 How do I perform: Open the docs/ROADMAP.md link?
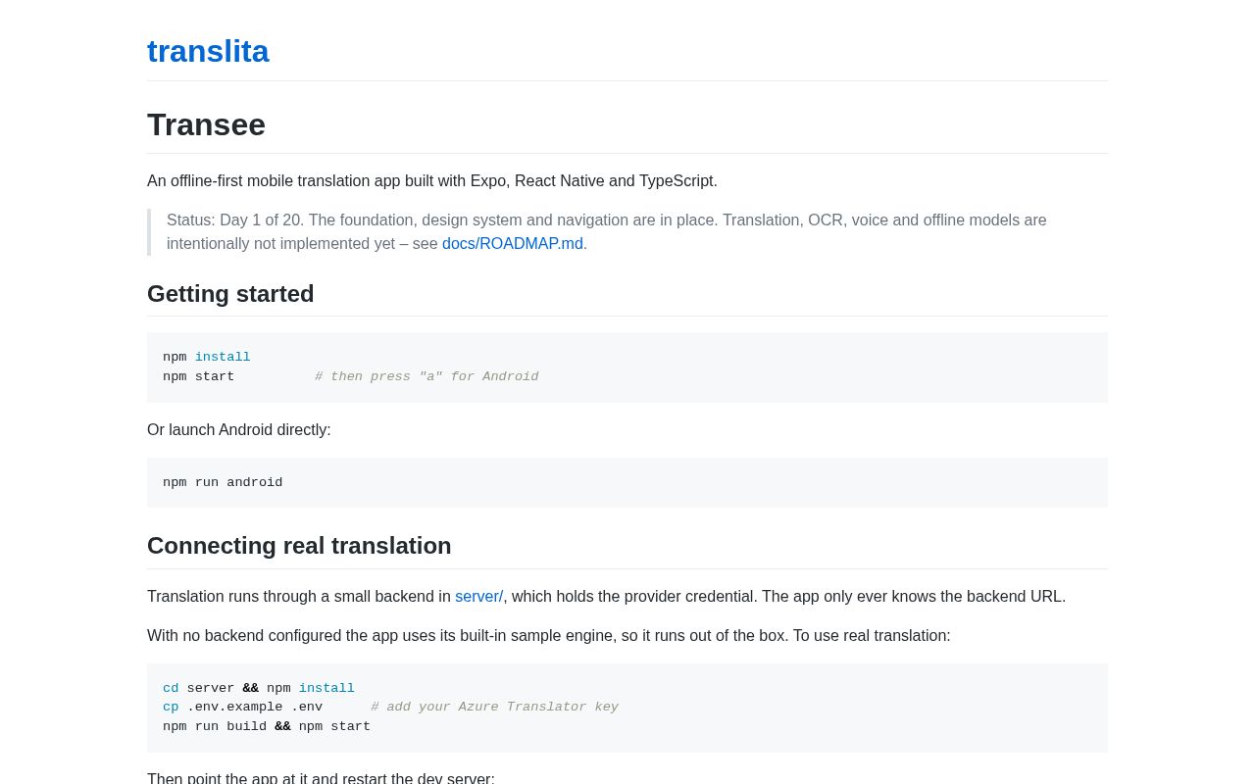pyautogui.click(x=513, y=244)
